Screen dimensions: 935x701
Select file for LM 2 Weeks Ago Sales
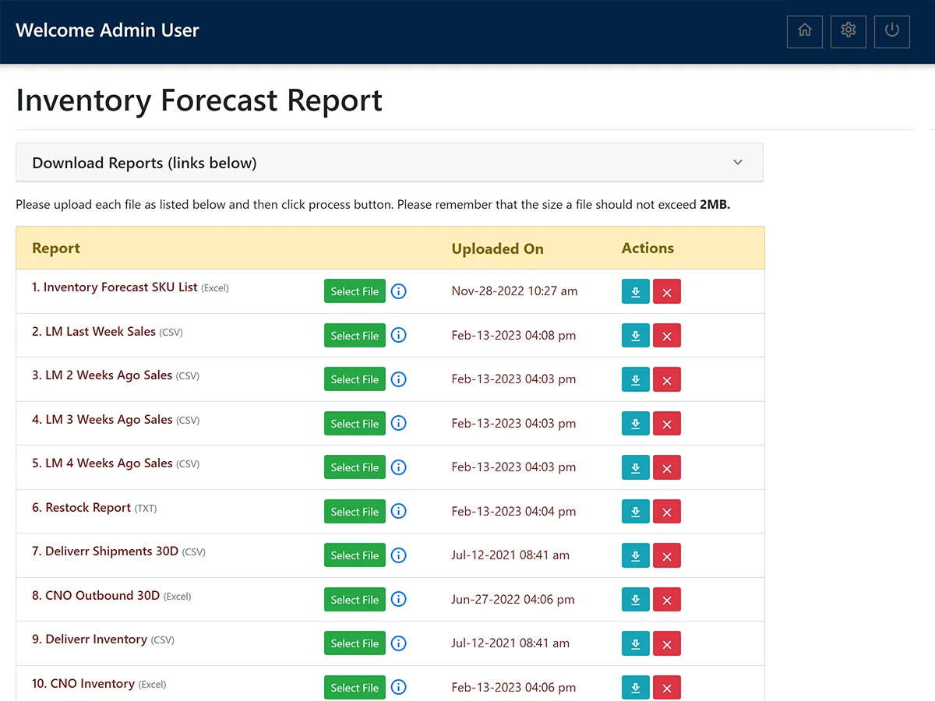coord(355,379)
